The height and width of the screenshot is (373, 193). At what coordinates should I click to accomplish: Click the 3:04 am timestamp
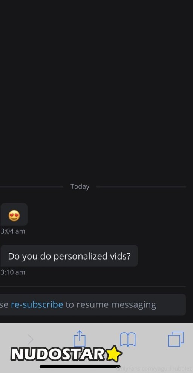(12, 231)
